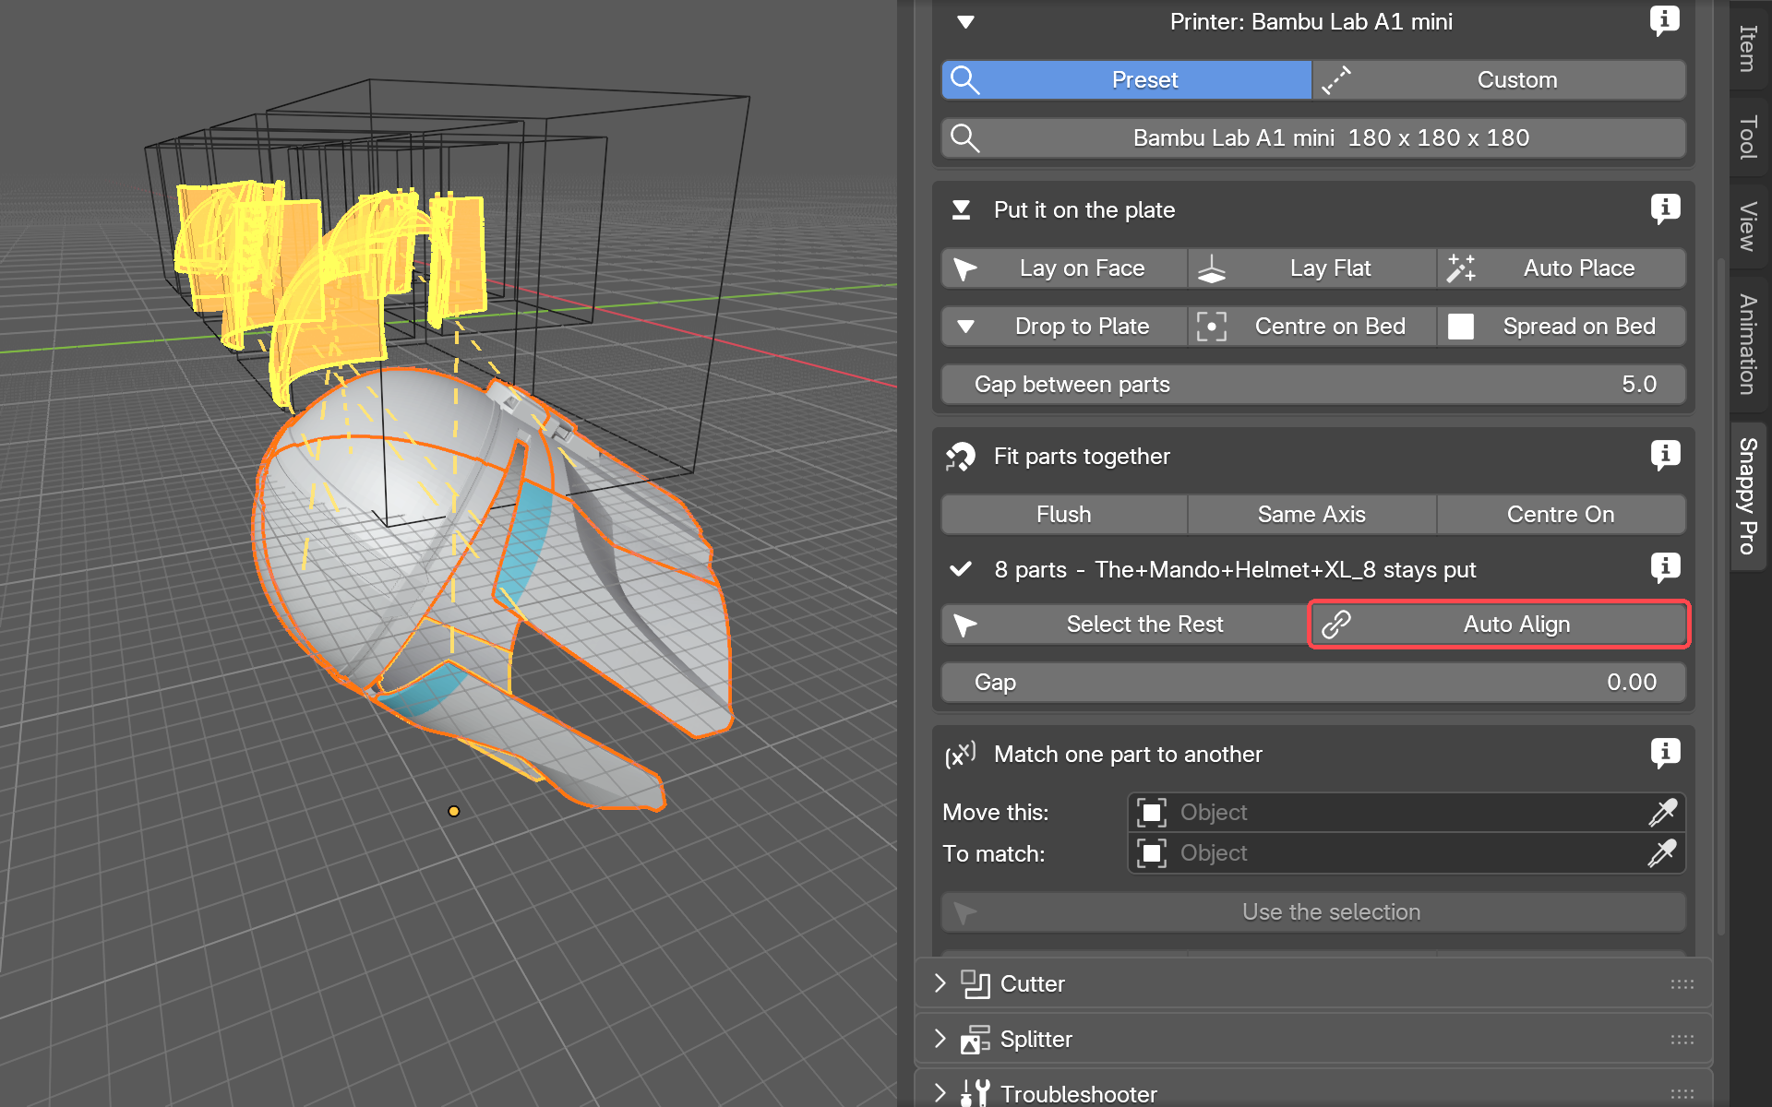Click the Spread on Bed button
The width and height of the screenshot is (1772, 1107).
click(1562, 327)
